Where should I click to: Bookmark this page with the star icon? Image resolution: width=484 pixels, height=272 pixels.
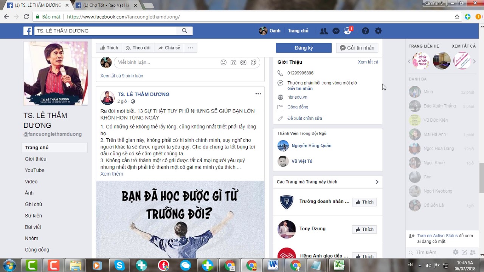(x=457, y=17)
